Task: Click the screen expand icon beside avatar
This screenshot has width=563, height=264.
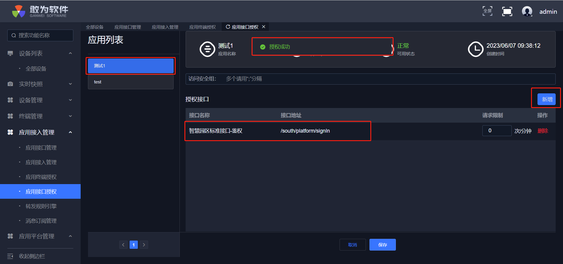Action: [x=507, y=11]
